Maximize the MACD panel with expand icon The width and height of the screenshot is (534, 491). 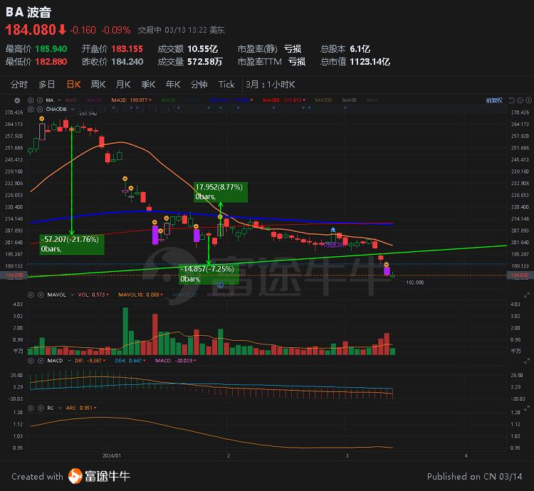point(527,361)
